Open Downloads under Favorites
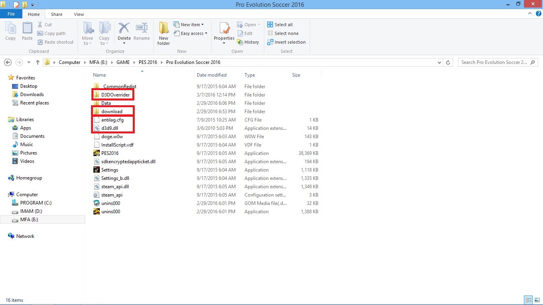This screenshot has height=305, width=543. click(x=32, y=95)
